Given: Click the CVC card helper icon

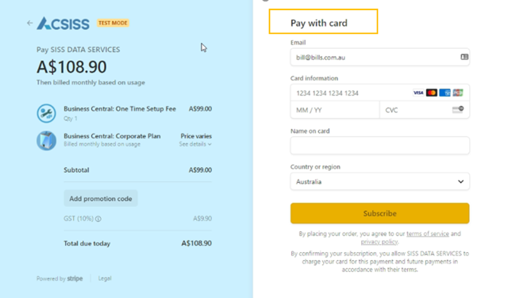Looking at the screenshot, I should coord(458,110).
